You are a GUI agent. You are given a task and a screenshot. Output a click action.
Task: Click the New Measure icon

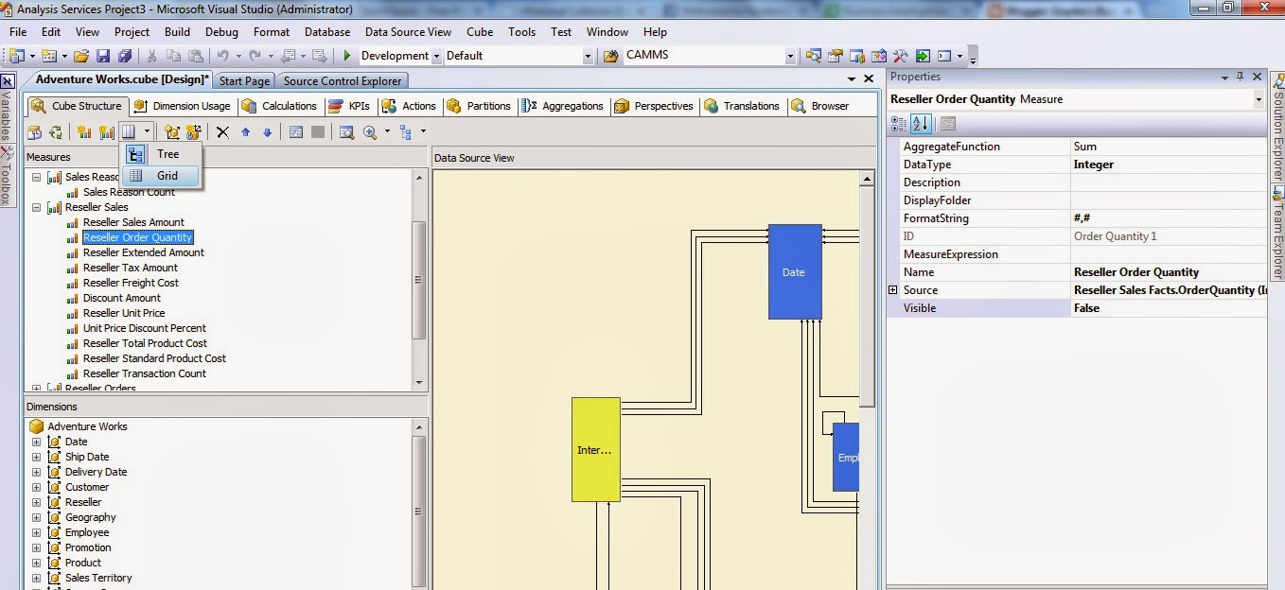84,132
